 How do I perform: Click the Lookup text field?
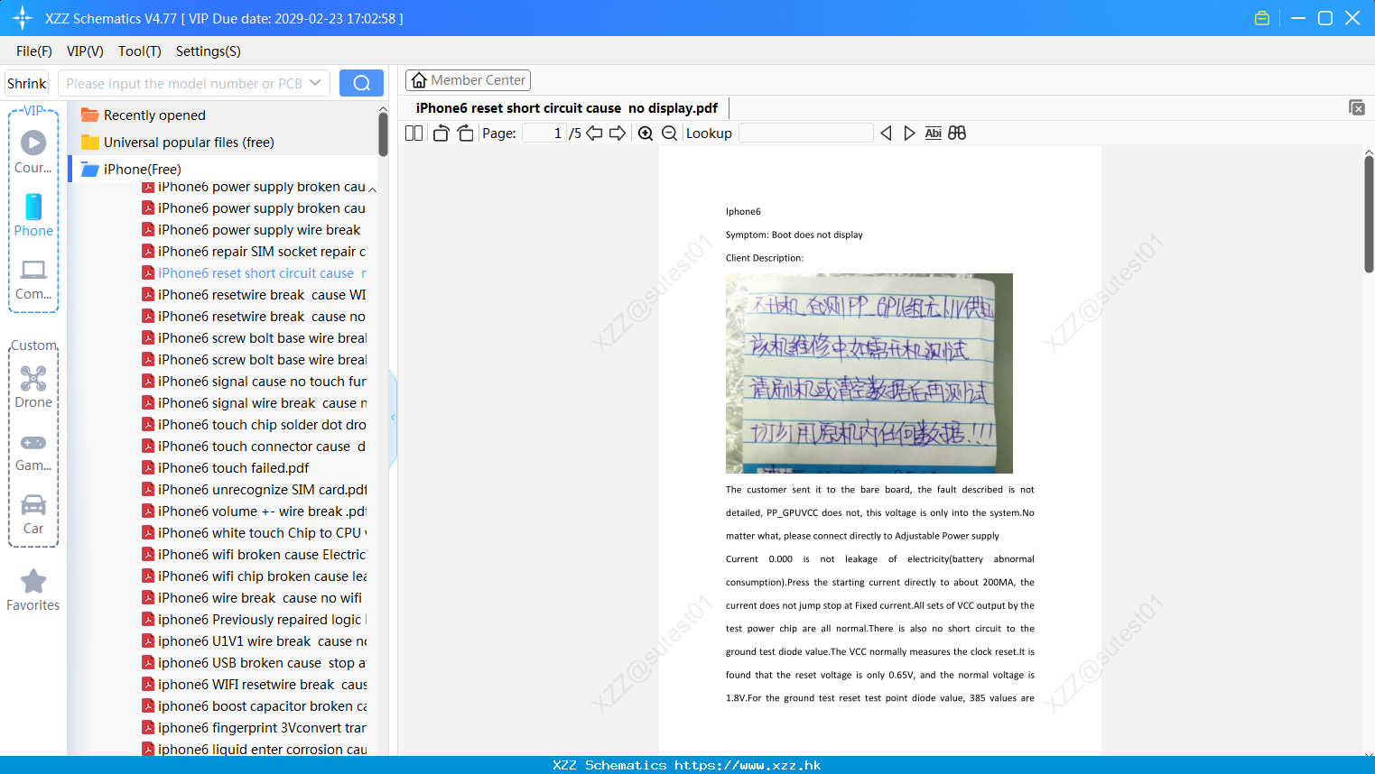(x=805, y=134)
